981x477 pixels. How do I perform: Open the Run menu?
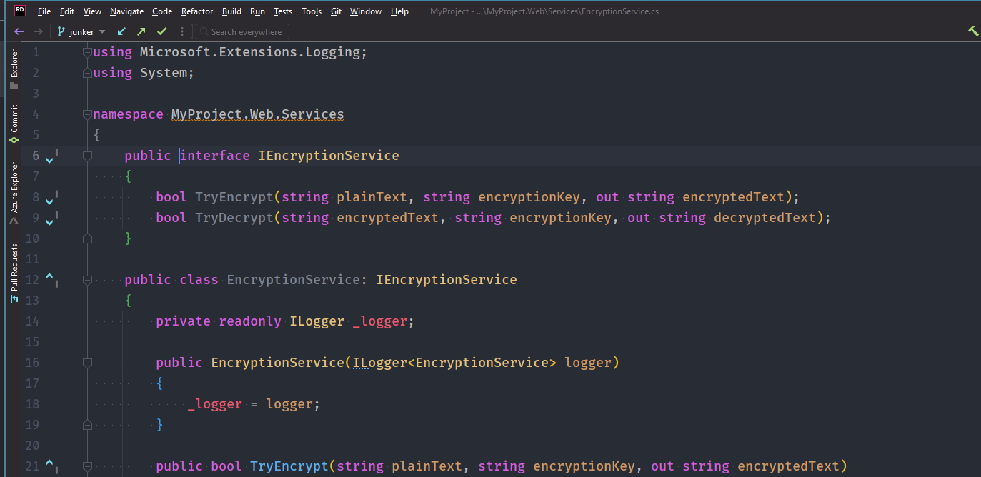coord(257,11)
